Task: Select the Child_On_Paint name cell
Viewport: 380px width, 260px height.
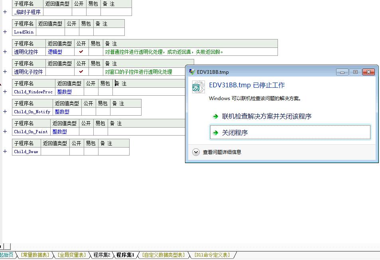Action: tap(31, 131)
